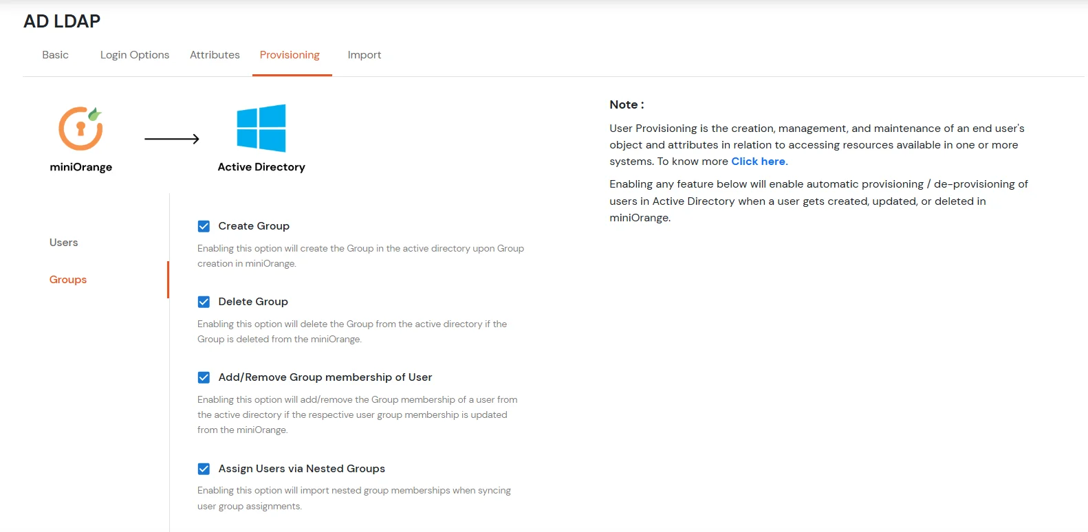Uncheck the Delete Group option
1088x532 pixels.
(x=204, y=302)
